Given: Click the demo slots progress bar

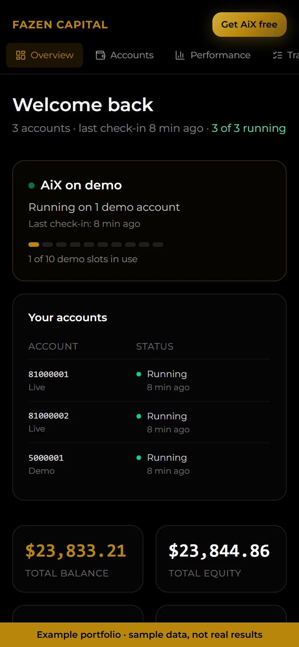Looking at the screenshot, I should 96,245.
